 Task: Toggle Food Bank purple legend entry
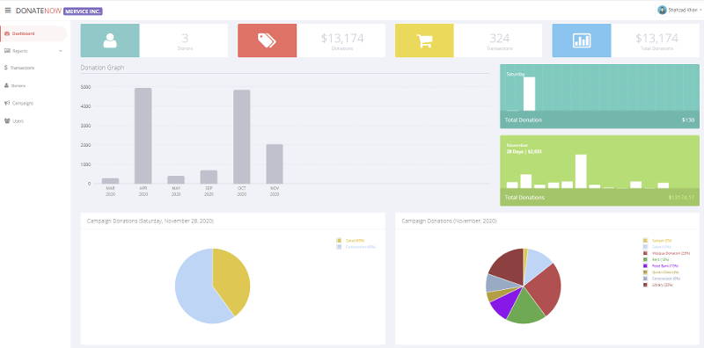661,266
